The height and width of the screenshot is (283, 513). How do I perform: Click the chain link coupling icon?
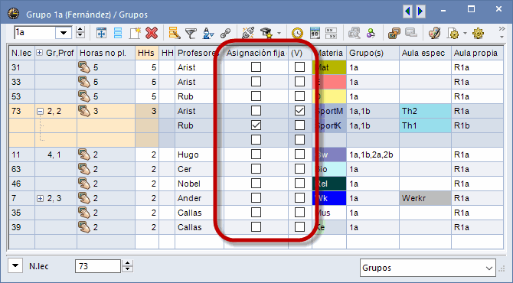tap(225, 33)
